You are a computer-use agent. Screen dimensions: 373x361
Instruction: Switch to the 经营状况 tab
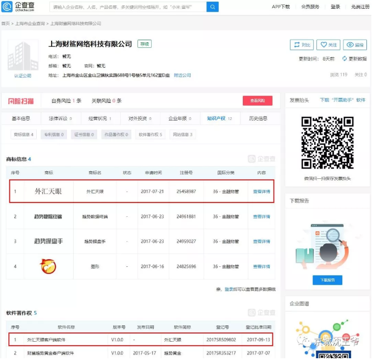click(x=101, y=119)
